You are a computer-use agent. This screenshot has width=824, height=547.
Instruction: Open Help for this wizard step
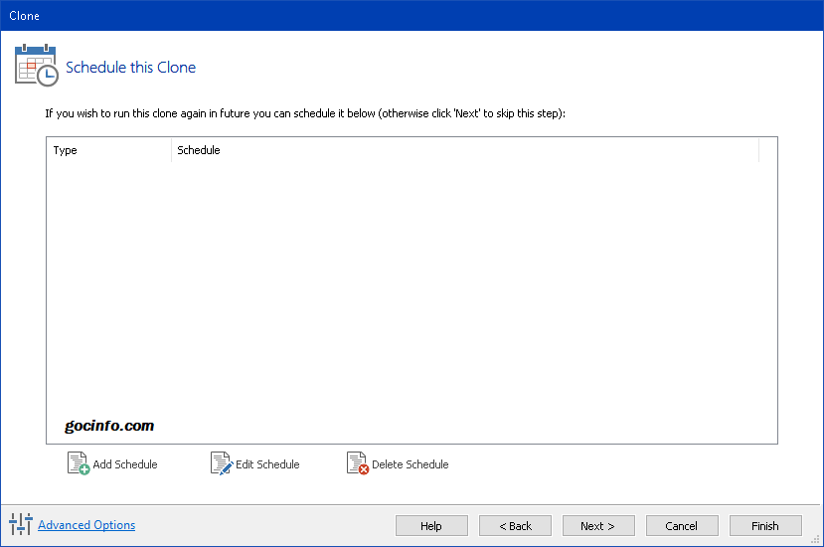[431, 526]
